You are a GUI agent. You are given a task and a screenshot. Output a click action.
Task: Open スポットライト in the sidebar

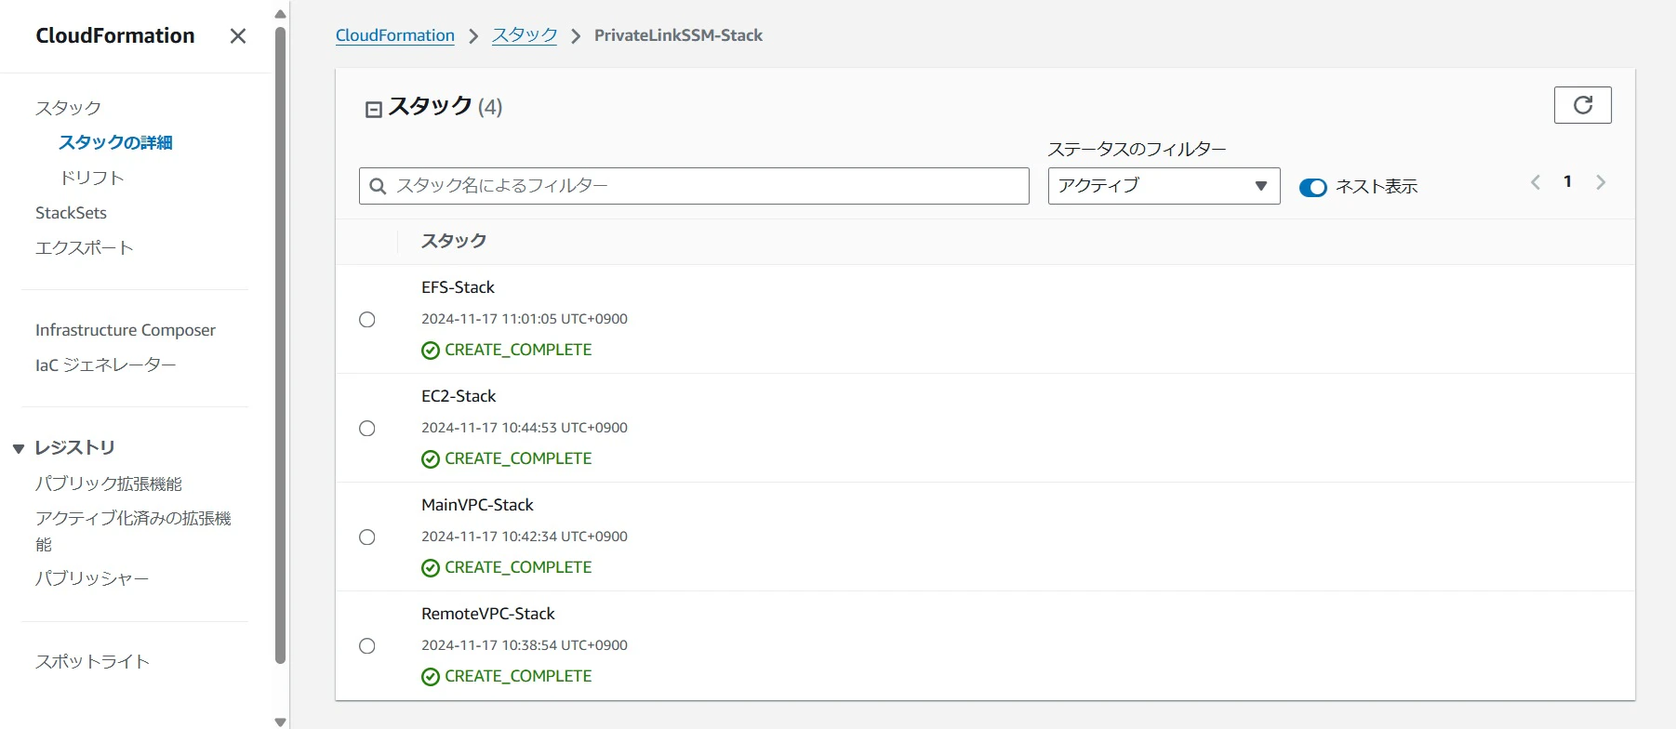tap(92, 662)
